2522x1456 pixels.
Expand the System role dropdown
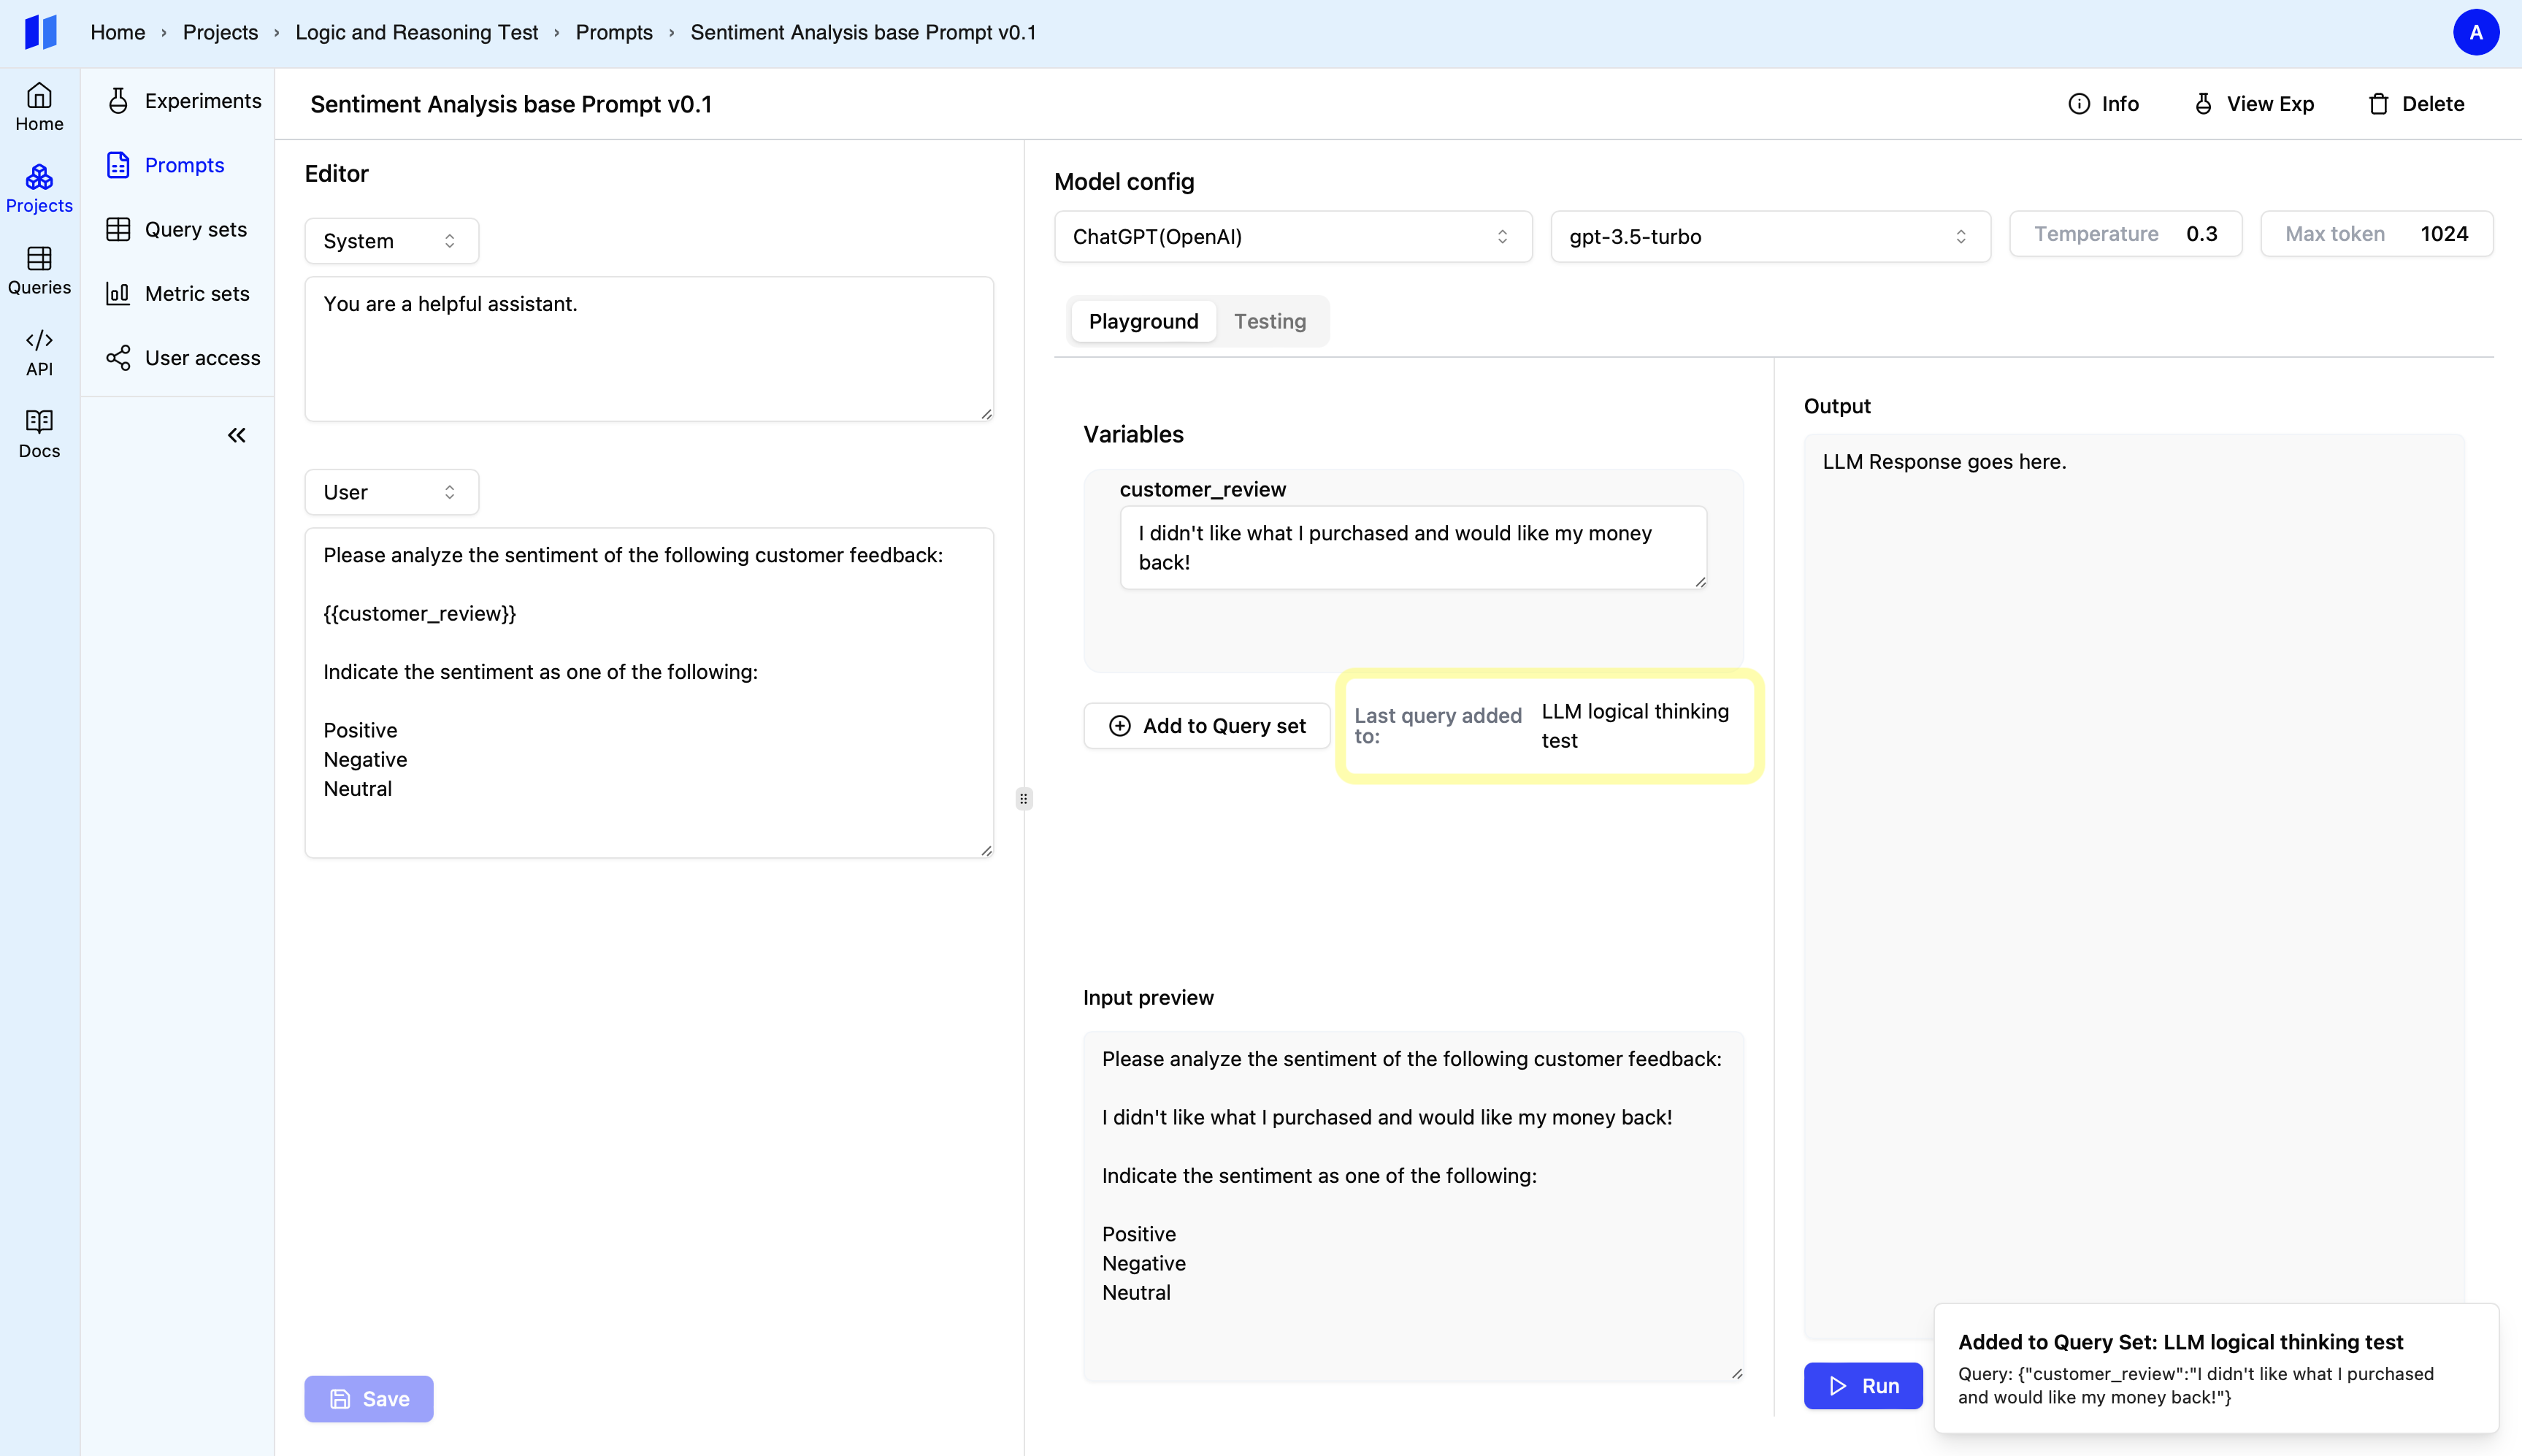pyautogui.click(x=391, y=241)
